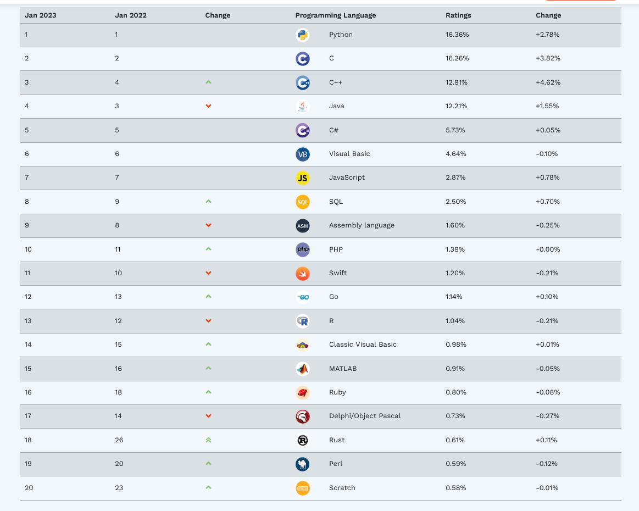The image size is (639, 511).
Task: Click the Swift bird logo
Action: pos(302,274)
